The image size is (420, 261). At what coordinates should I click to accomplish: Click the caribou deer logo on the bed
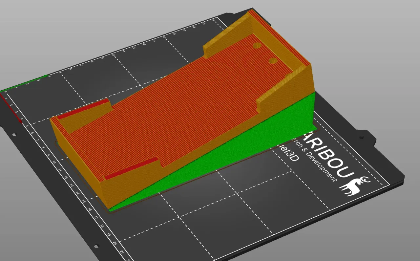(356, 185)
